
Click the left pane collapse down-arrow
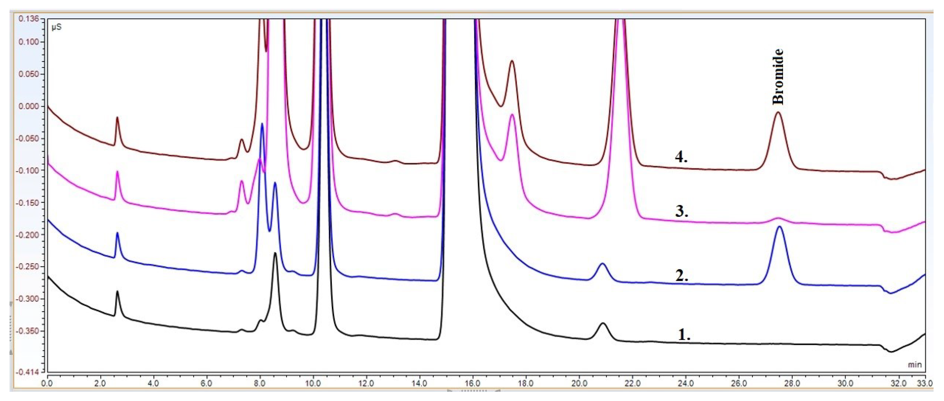click(11, 304)
